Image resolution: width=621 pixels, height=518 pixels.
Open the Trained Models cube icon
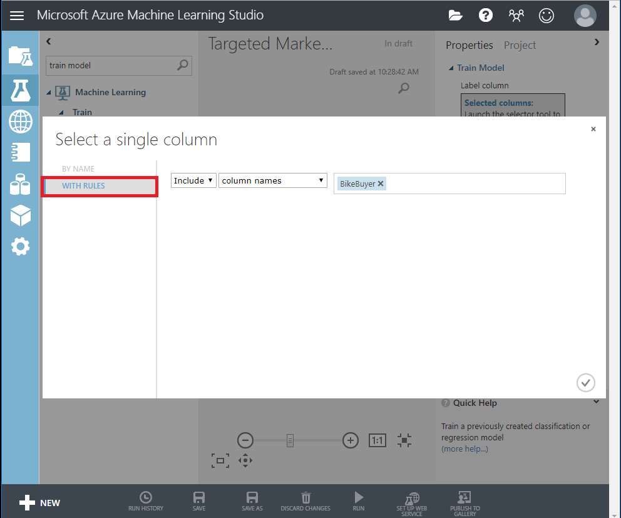(x=20, y=216)
